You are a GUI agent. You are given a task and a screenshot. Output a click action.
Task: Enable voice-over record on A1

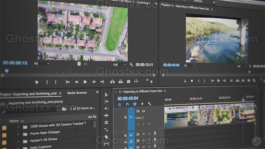point(155,133)
